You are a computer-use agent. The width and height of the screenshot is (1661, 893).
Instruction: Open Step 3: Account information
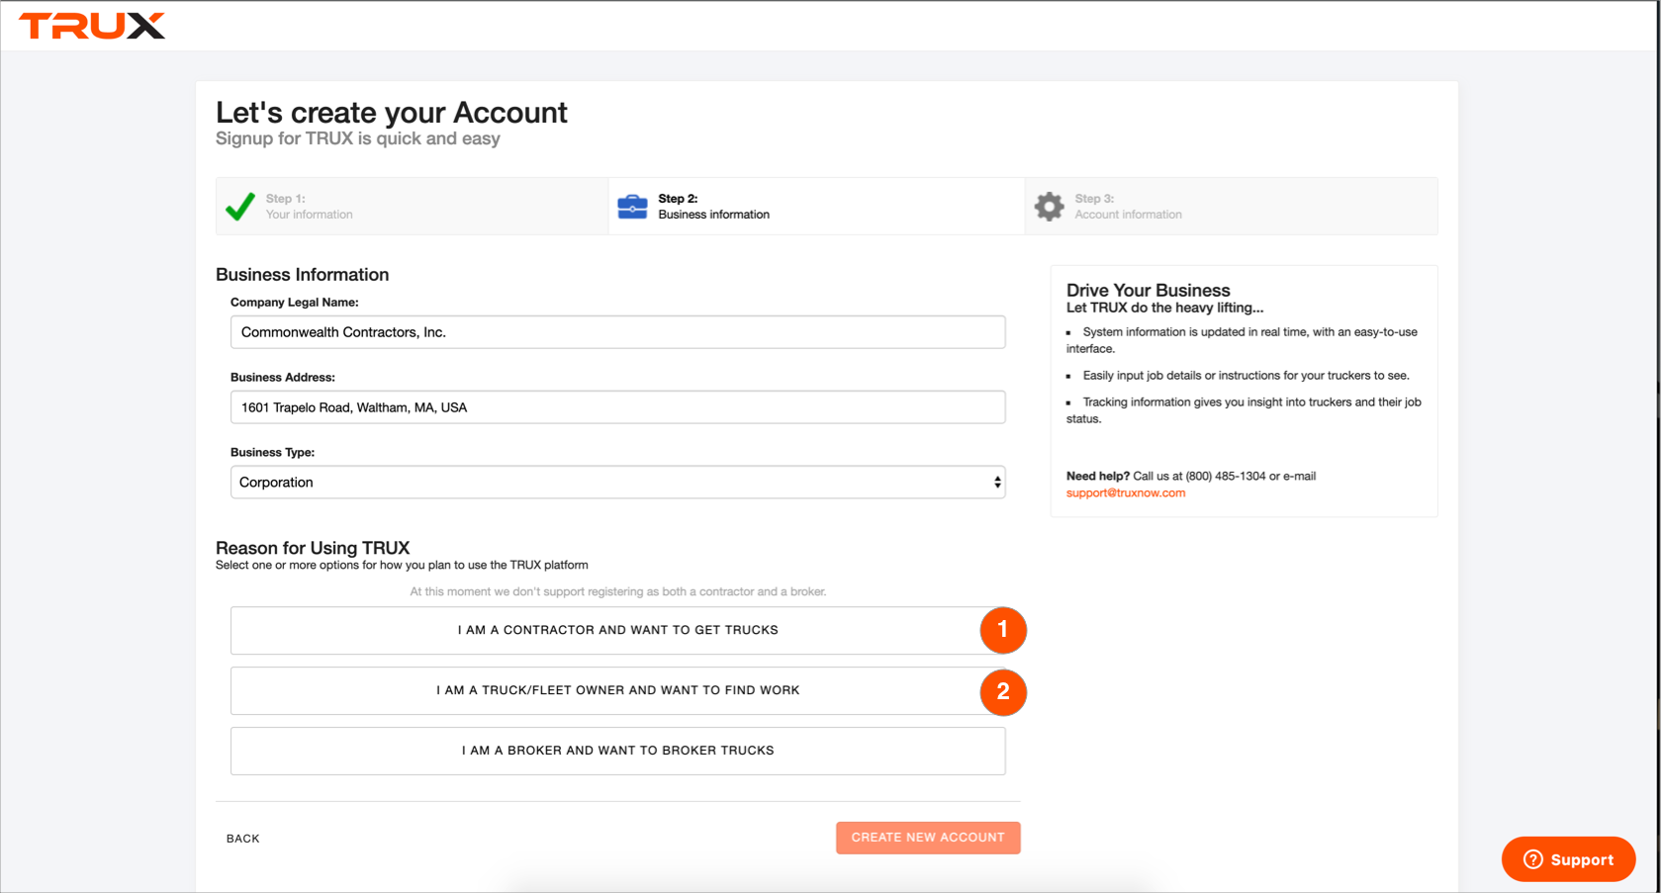1231,206
